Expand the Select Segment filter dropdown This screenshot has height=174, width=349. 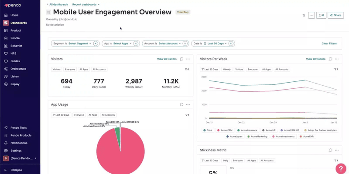coord(80,43)
